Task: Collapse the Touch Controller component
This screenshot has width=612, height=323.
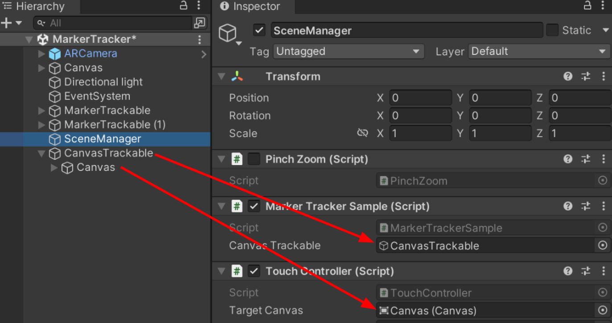Action: point(222,271)
